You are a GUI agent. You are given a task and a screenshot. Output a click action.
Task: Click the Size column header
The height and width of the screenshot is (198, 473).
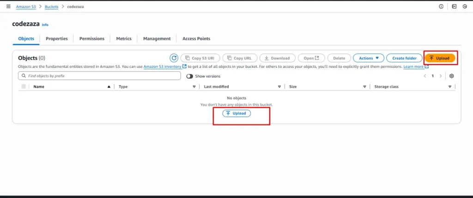293,86
